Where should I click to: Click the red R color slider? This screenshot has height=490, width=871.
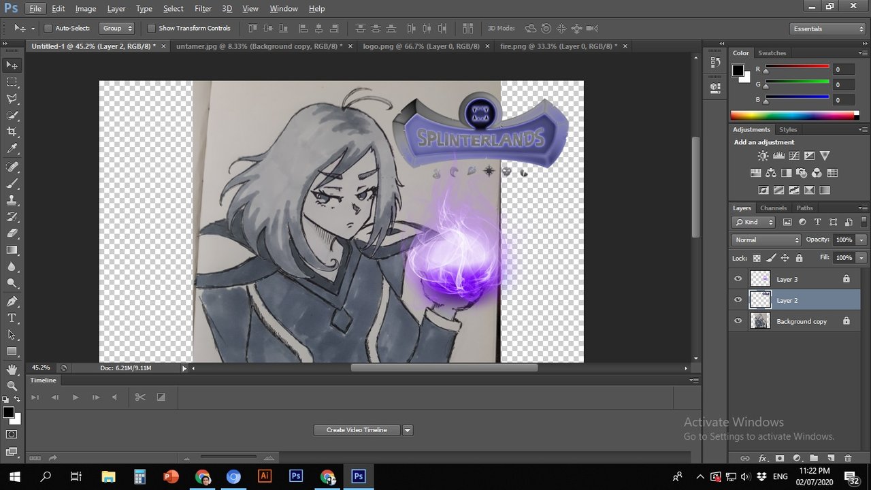[796, 68]
